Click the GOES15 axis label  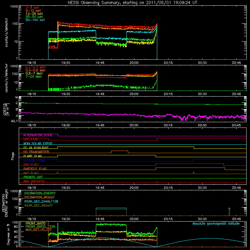[x=6, y=109]
